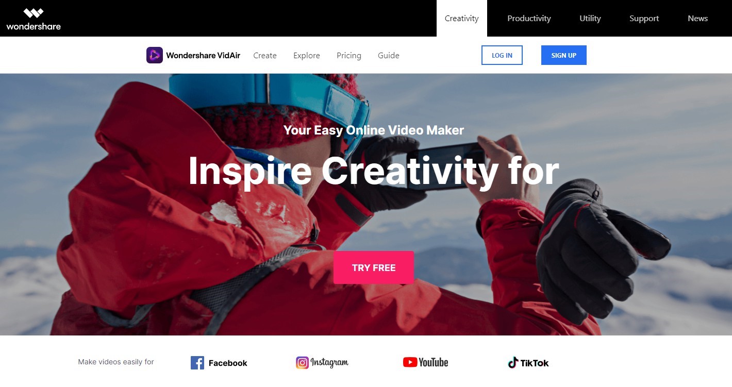Click the TikTok note icon
The height and width of the screenshot is (387, 732).
513,363
